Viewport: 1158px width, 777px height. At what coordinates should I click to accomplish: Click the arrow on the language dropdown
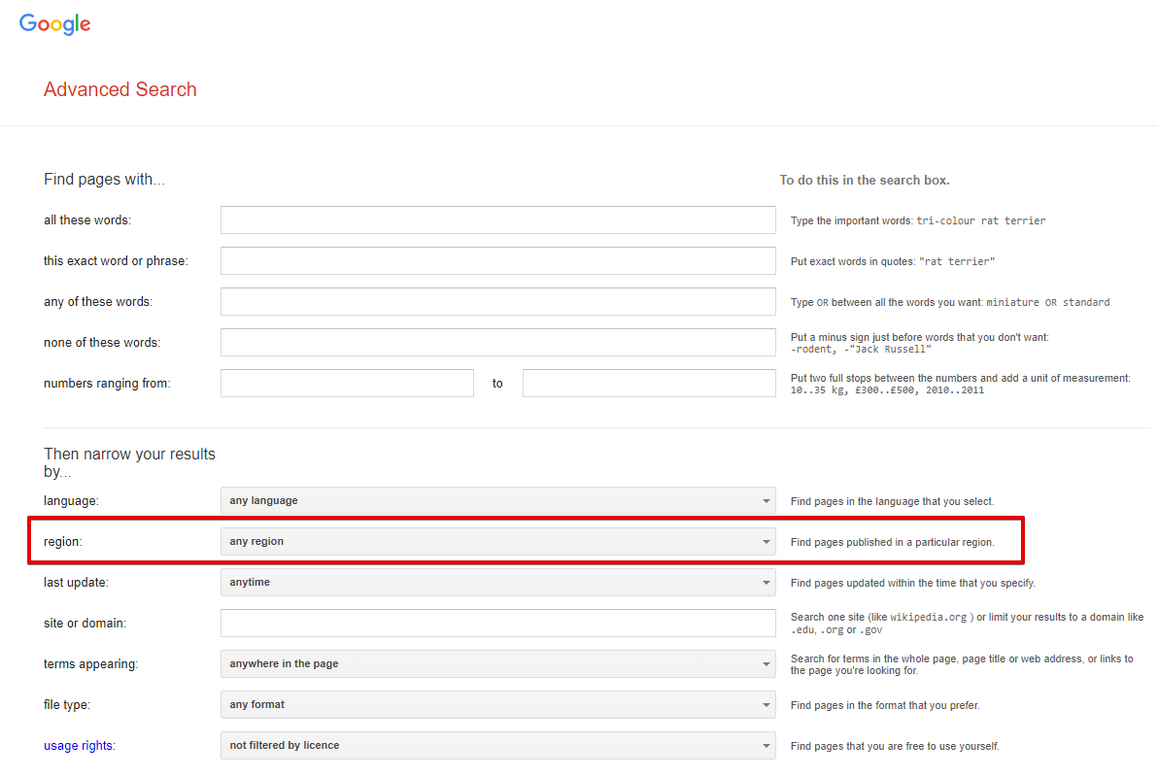pos(766,502)
